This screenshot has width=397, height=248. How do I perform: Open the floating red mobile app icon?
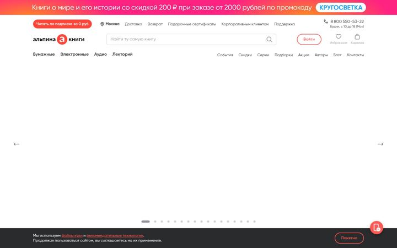tap(377, 228)
